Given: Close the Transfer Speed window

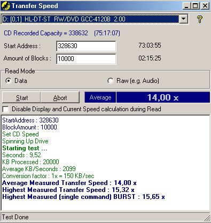Looking at the screenshot, I should (205, 6).
